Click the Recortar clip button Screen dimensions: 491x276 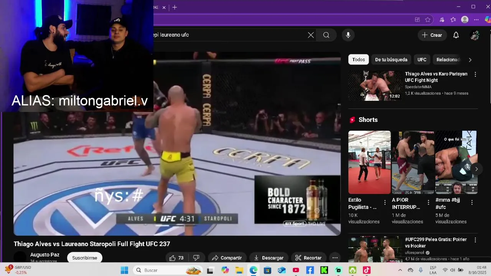pyautogui.click(x=308, y=258)
